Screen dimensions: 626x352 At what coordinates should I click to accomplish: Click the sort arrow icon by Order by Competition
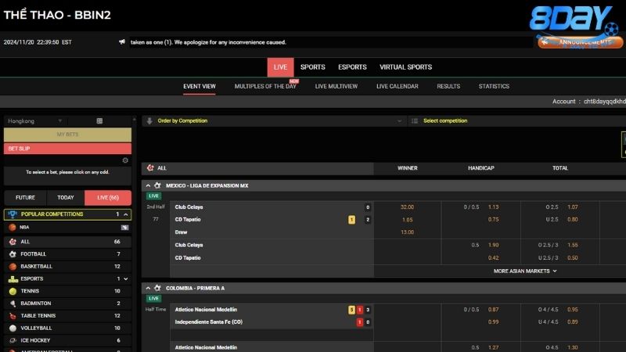pyautogui.click(x=149, y=121)
